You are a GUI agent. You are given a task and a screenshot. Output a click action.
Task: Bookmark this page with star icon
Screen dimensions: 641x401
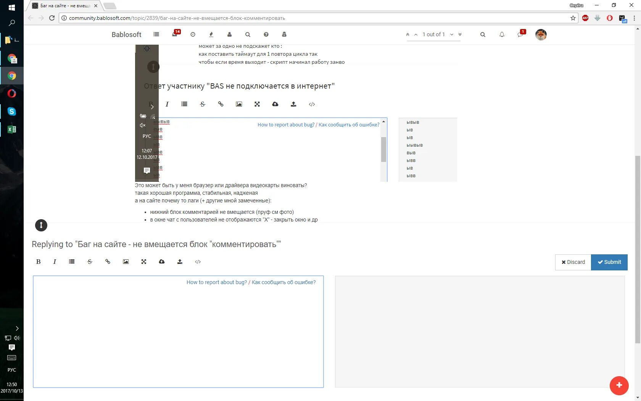(573, 18)
